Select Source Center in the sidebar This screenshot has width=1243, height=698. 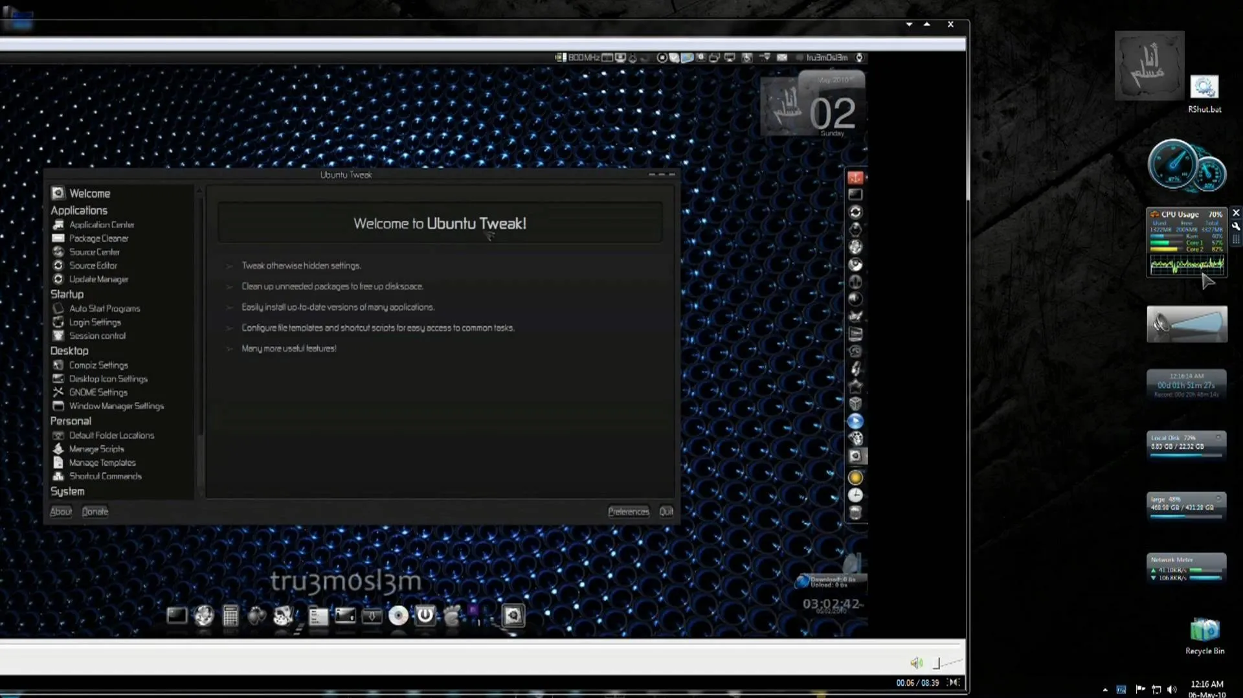(x=87, y=252)
